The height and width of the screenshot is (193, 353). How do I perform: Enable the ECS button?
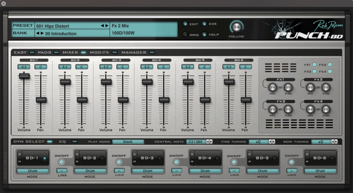pos(205,24)
